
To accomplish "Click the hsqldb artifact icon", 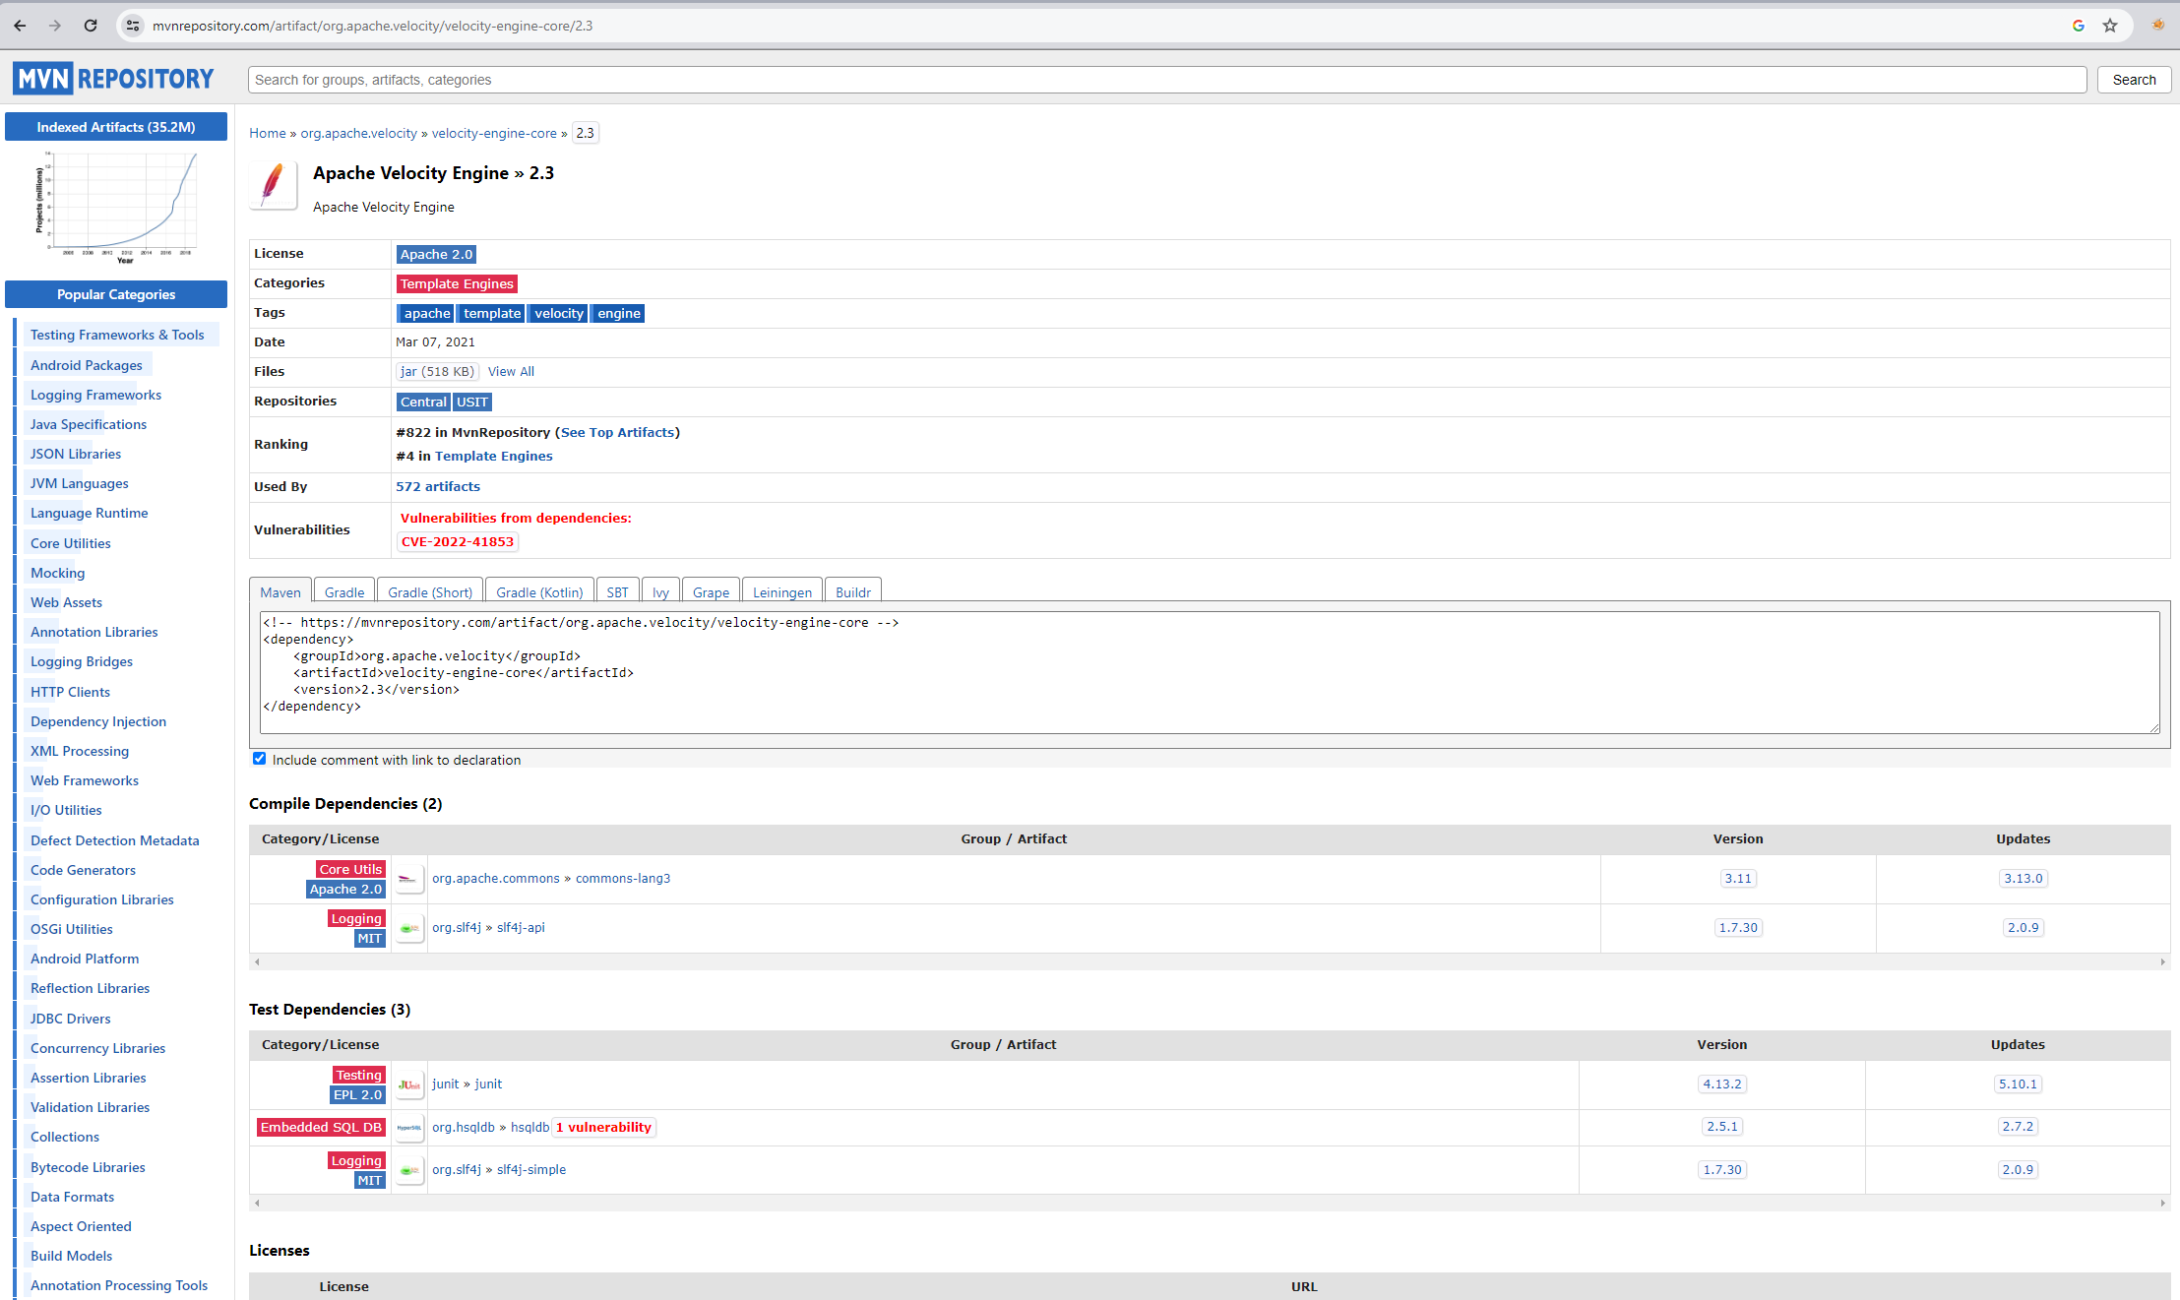I will [409, 1128].
